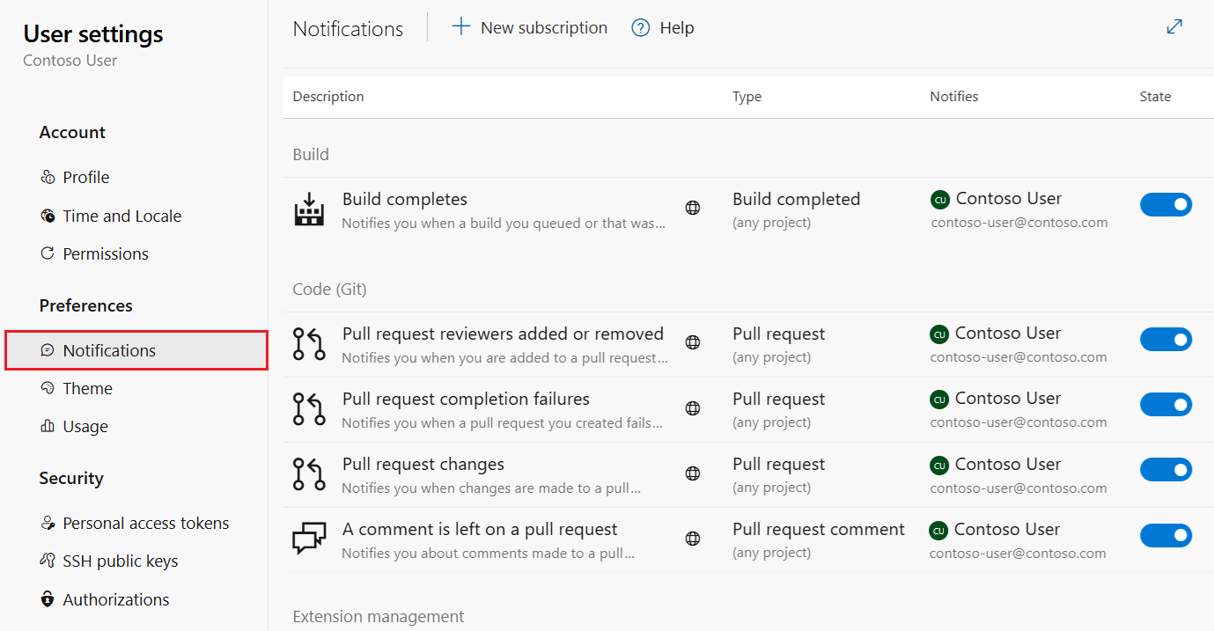The image size is (1214, 631).
Task: Turn off Pull request changes notifications
Action: pos(1166,469)
